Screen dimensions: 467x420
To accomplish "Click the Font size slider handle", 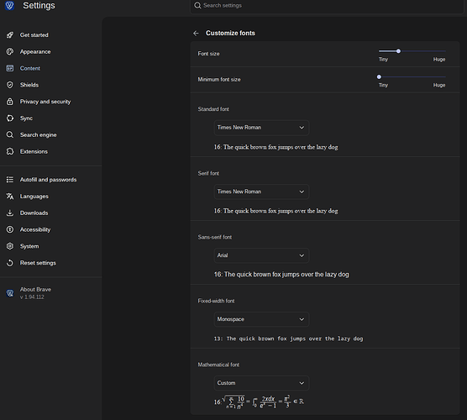I will point(398,51).
